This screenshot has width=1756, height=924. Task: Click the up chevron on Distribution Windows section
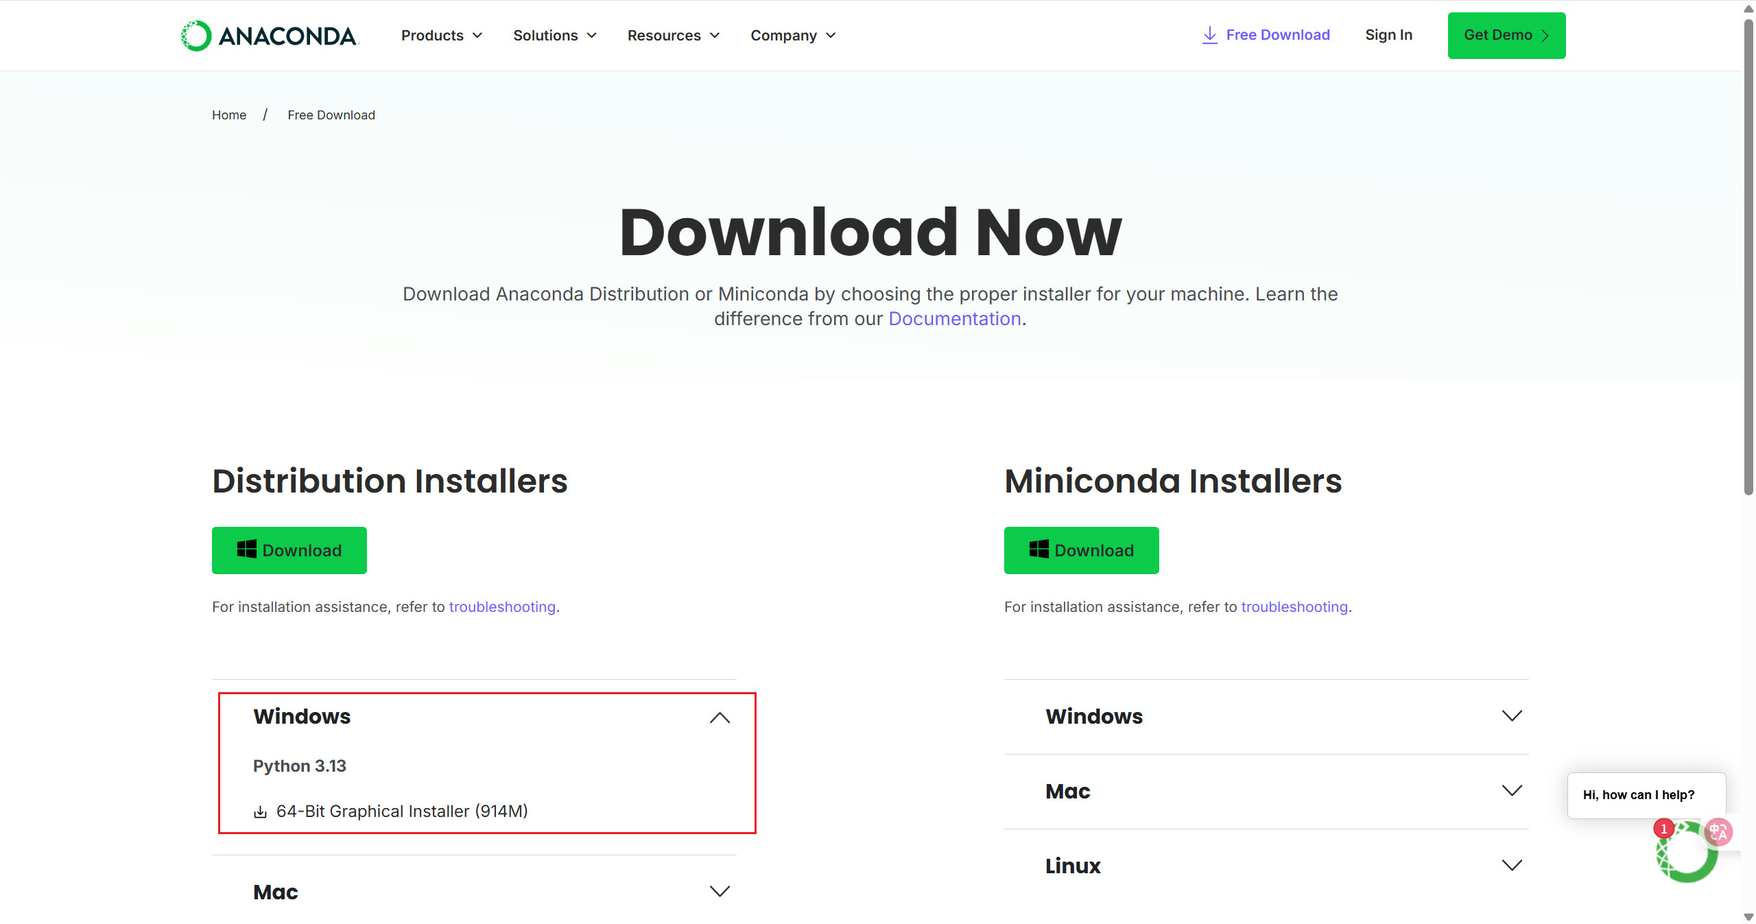click(720, 718)
